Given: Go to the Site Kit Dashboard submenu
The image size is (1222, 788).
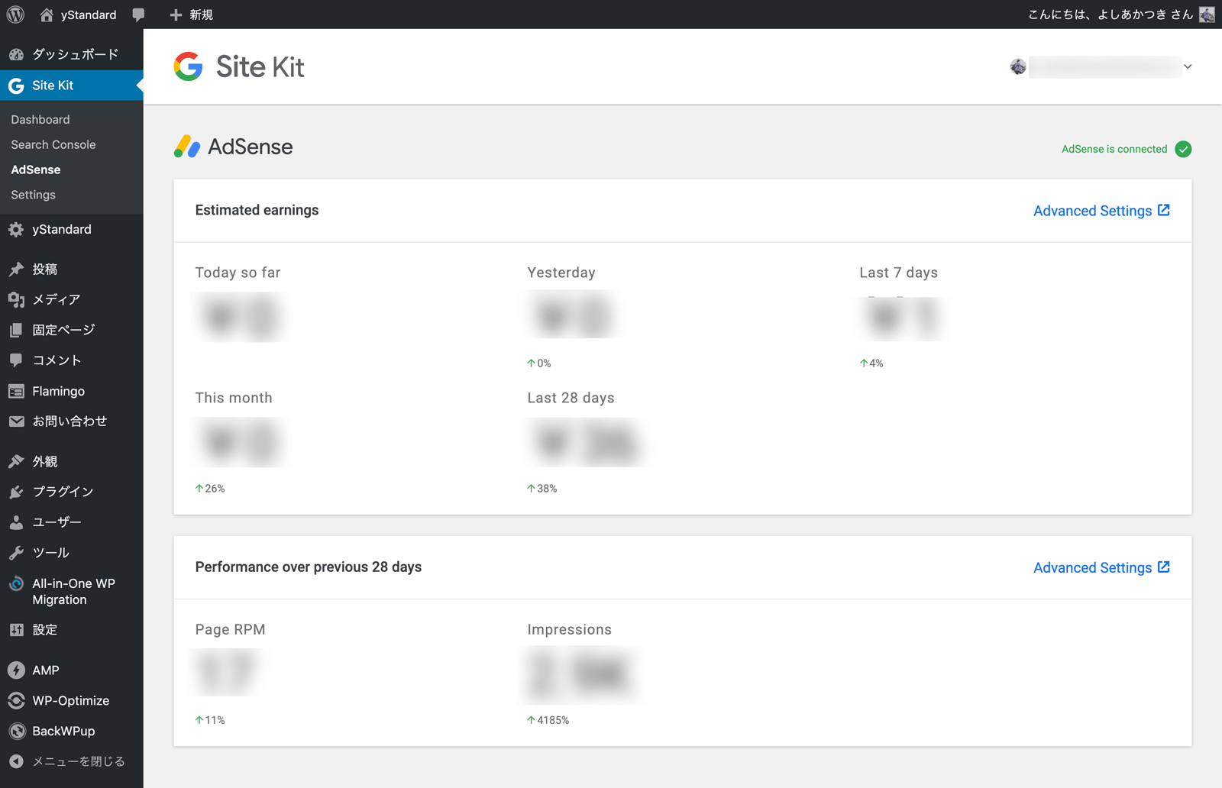Looking at the screenshot, I should click(40, 119).
